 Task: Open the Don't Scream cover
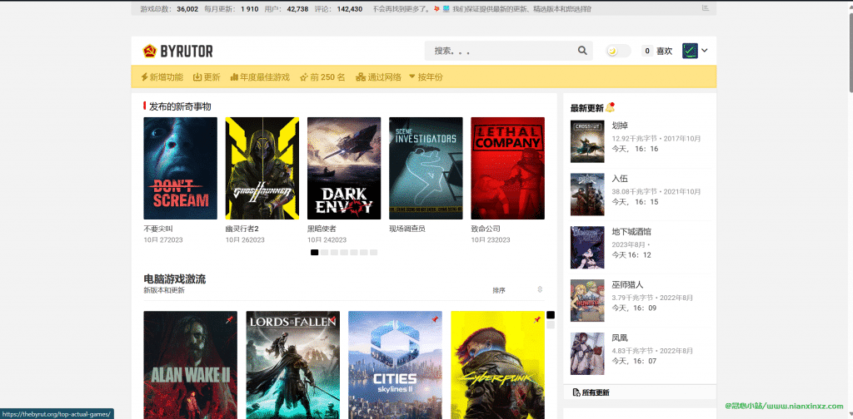coord(180,168)
